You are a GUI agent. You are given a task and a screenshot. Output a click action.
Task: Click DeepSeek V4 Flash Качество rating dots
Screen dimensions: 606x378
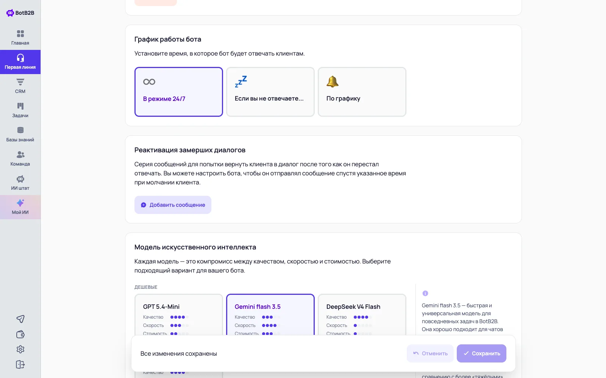[x=363, y=317]
